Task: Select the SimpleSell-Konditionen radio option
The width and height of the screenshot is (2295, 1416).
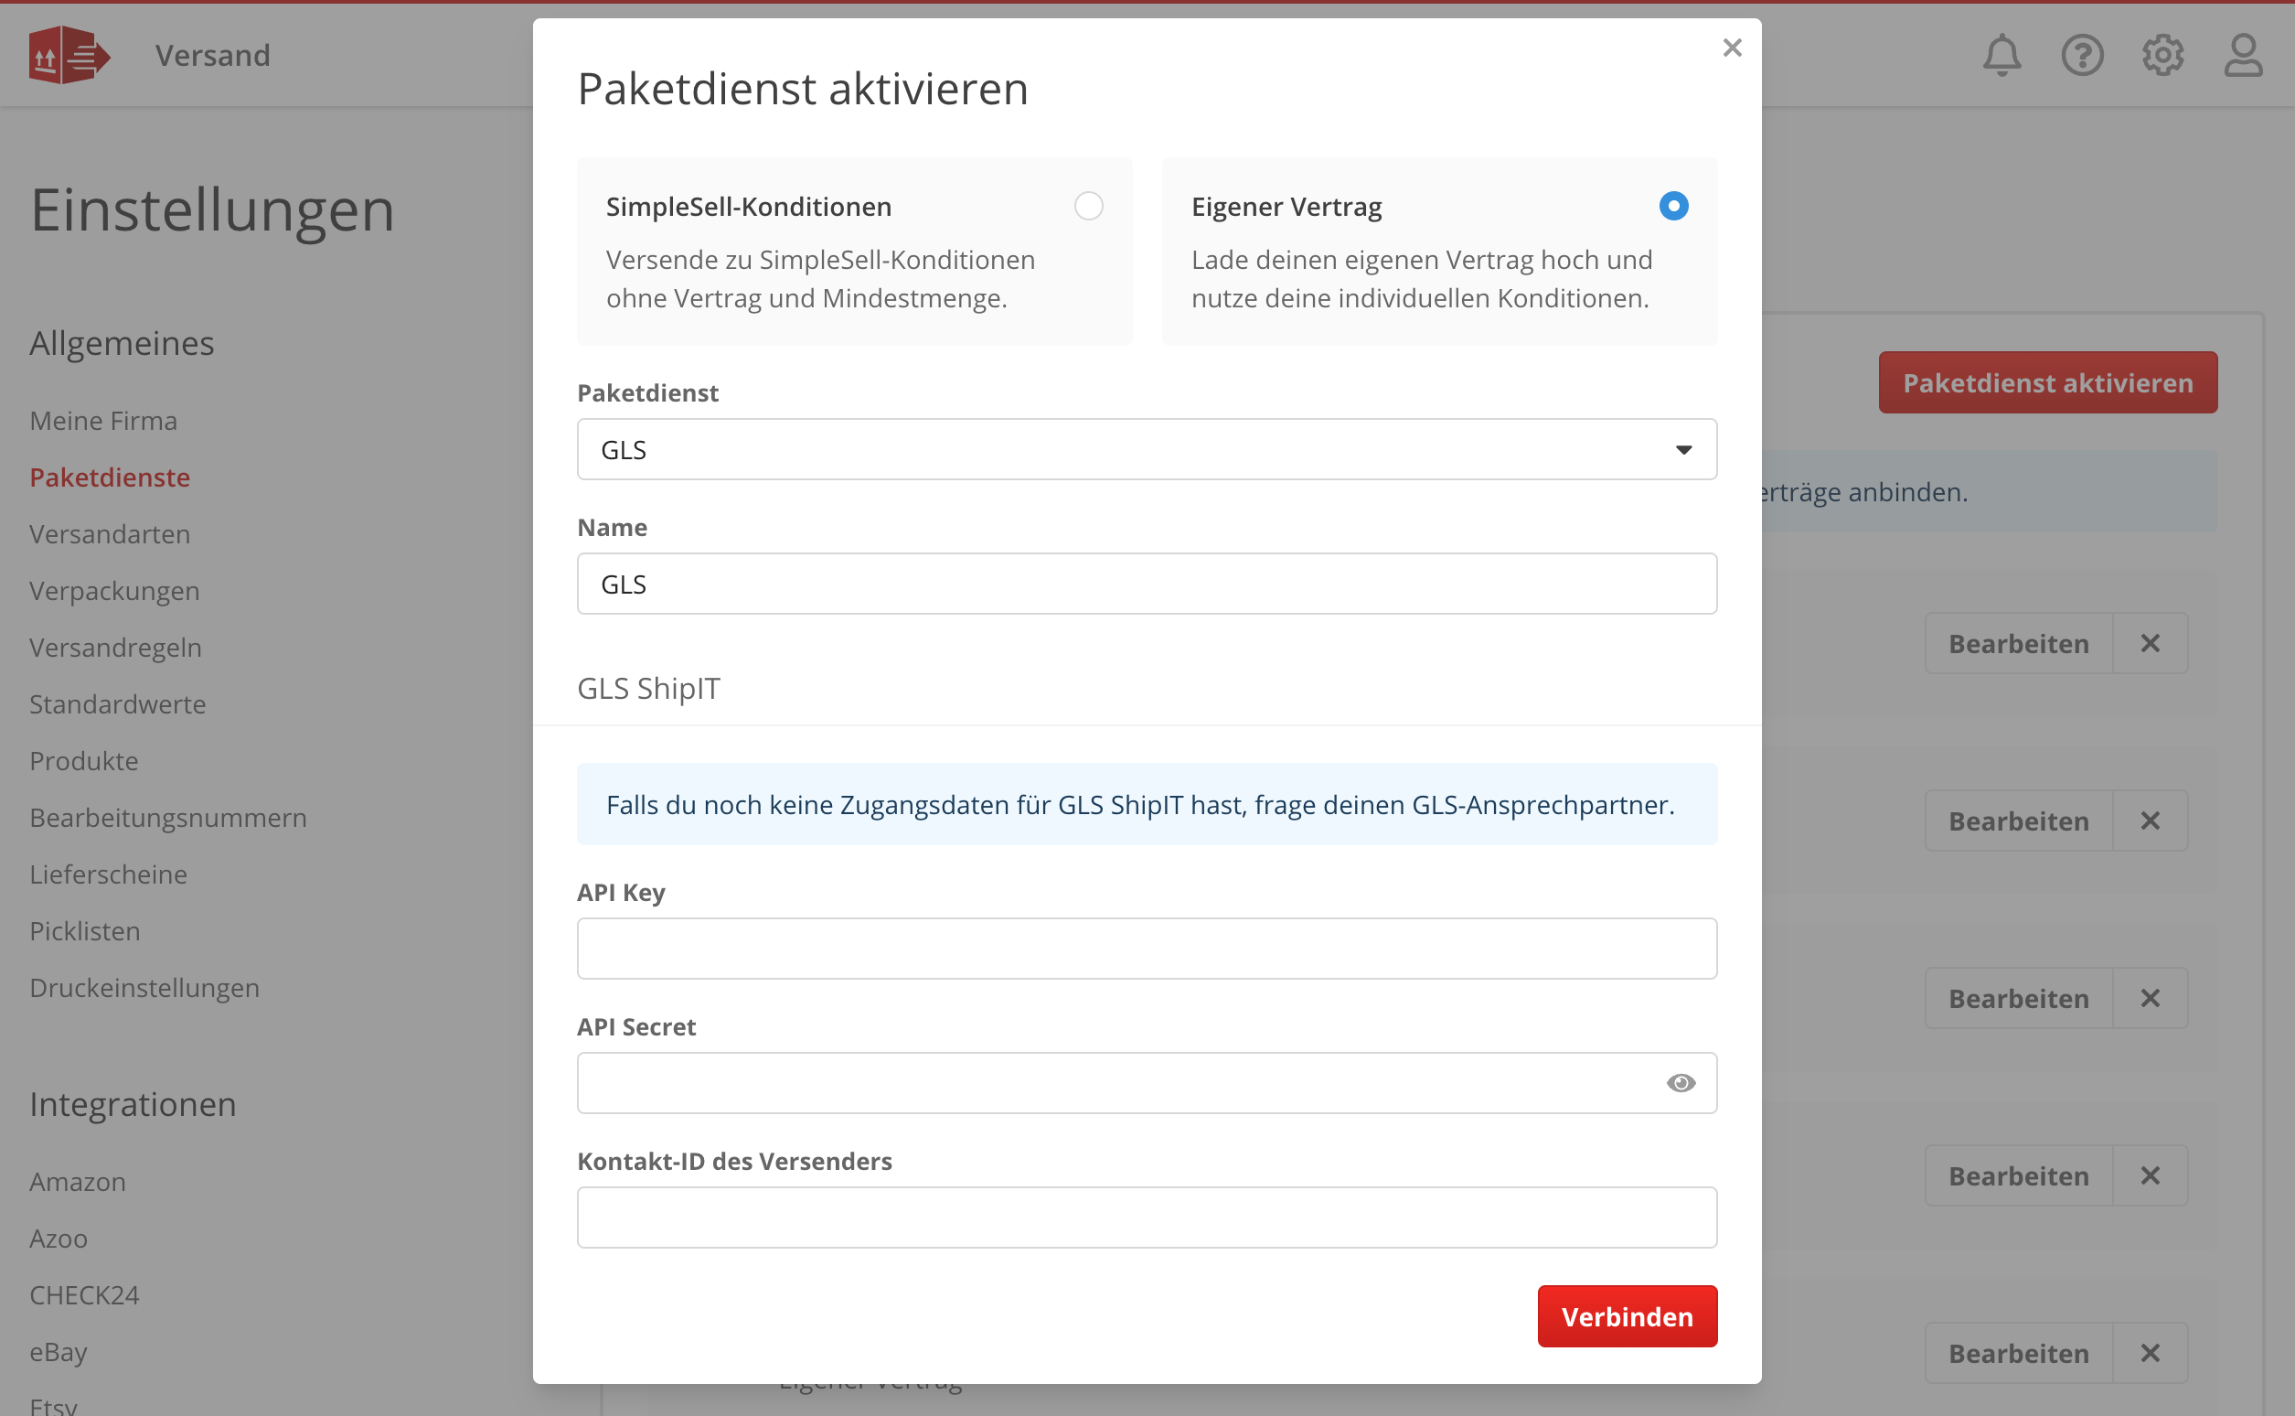Action: 1087,206
